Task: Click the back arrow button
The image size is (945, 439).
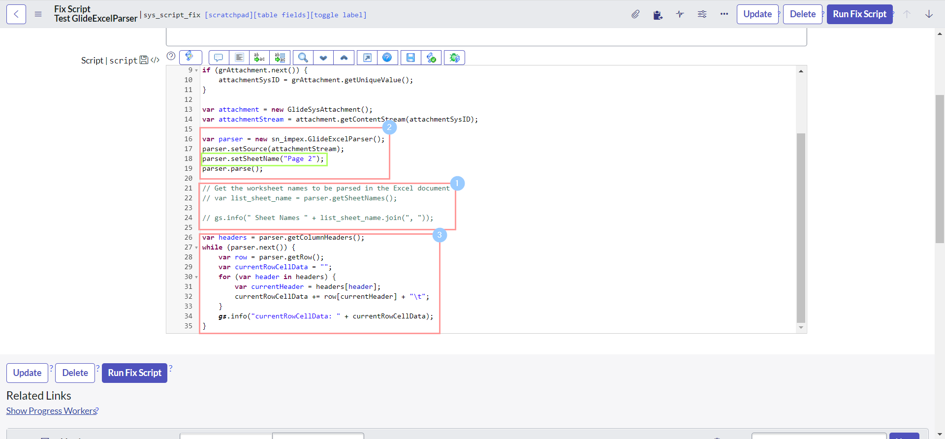Action: 16,14
